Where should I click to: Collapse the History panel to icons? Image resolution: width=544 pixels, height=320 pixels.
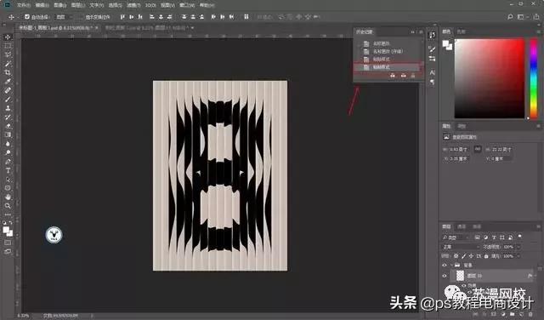click(x=413, y=32)
